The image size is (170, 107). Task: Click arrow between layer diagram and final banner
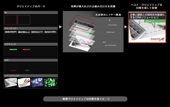coord(126,27)
